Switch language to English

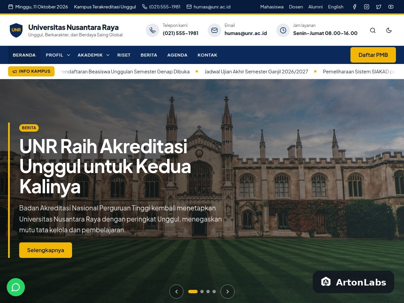click(336, 7)
